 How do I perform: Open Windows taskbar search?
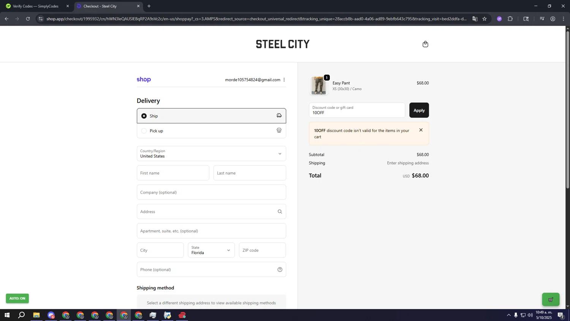(x=22, y=315)
